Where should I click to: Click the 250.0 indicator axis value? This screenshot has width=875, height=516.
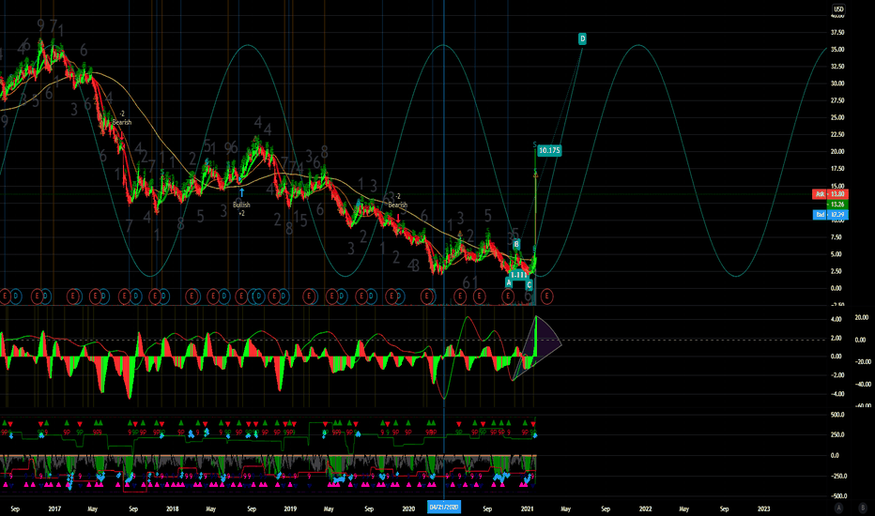(x=837, y=435)
